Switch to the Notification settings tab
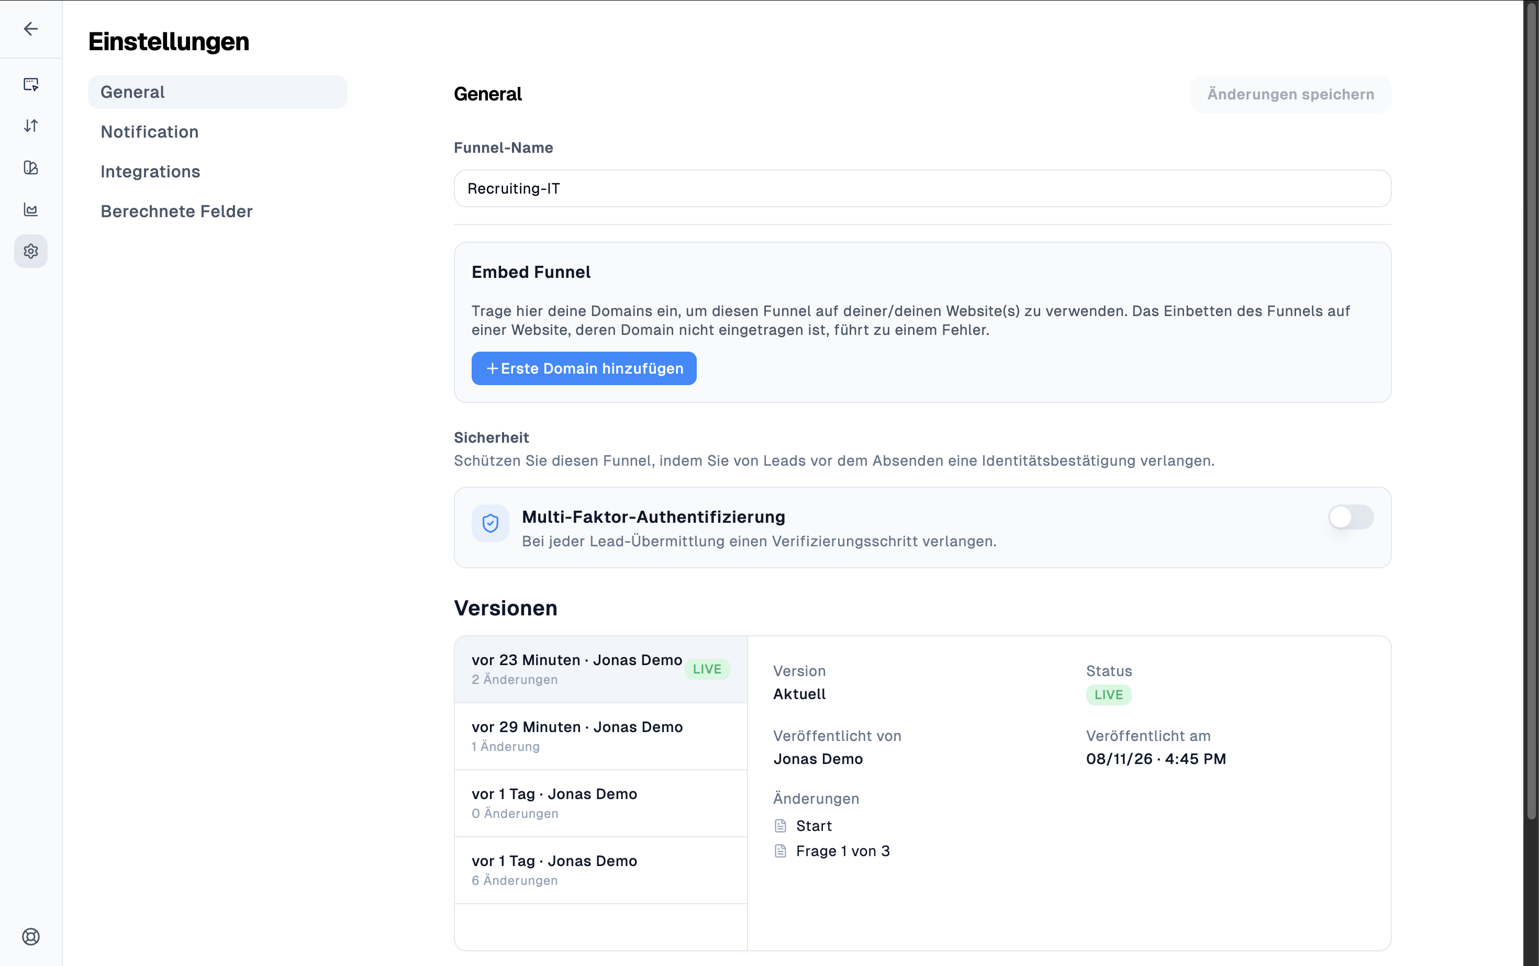Screen dimensions: 1539x966 tap(217, 132)
